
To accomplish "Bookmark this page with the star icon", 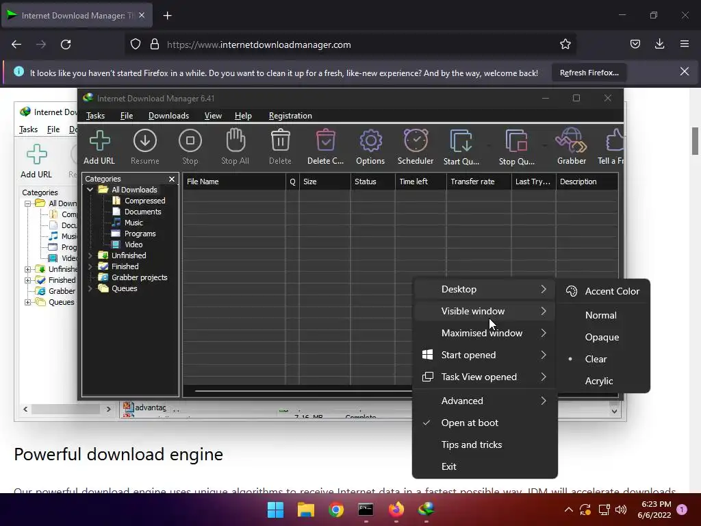I will (x=565, y=45).
